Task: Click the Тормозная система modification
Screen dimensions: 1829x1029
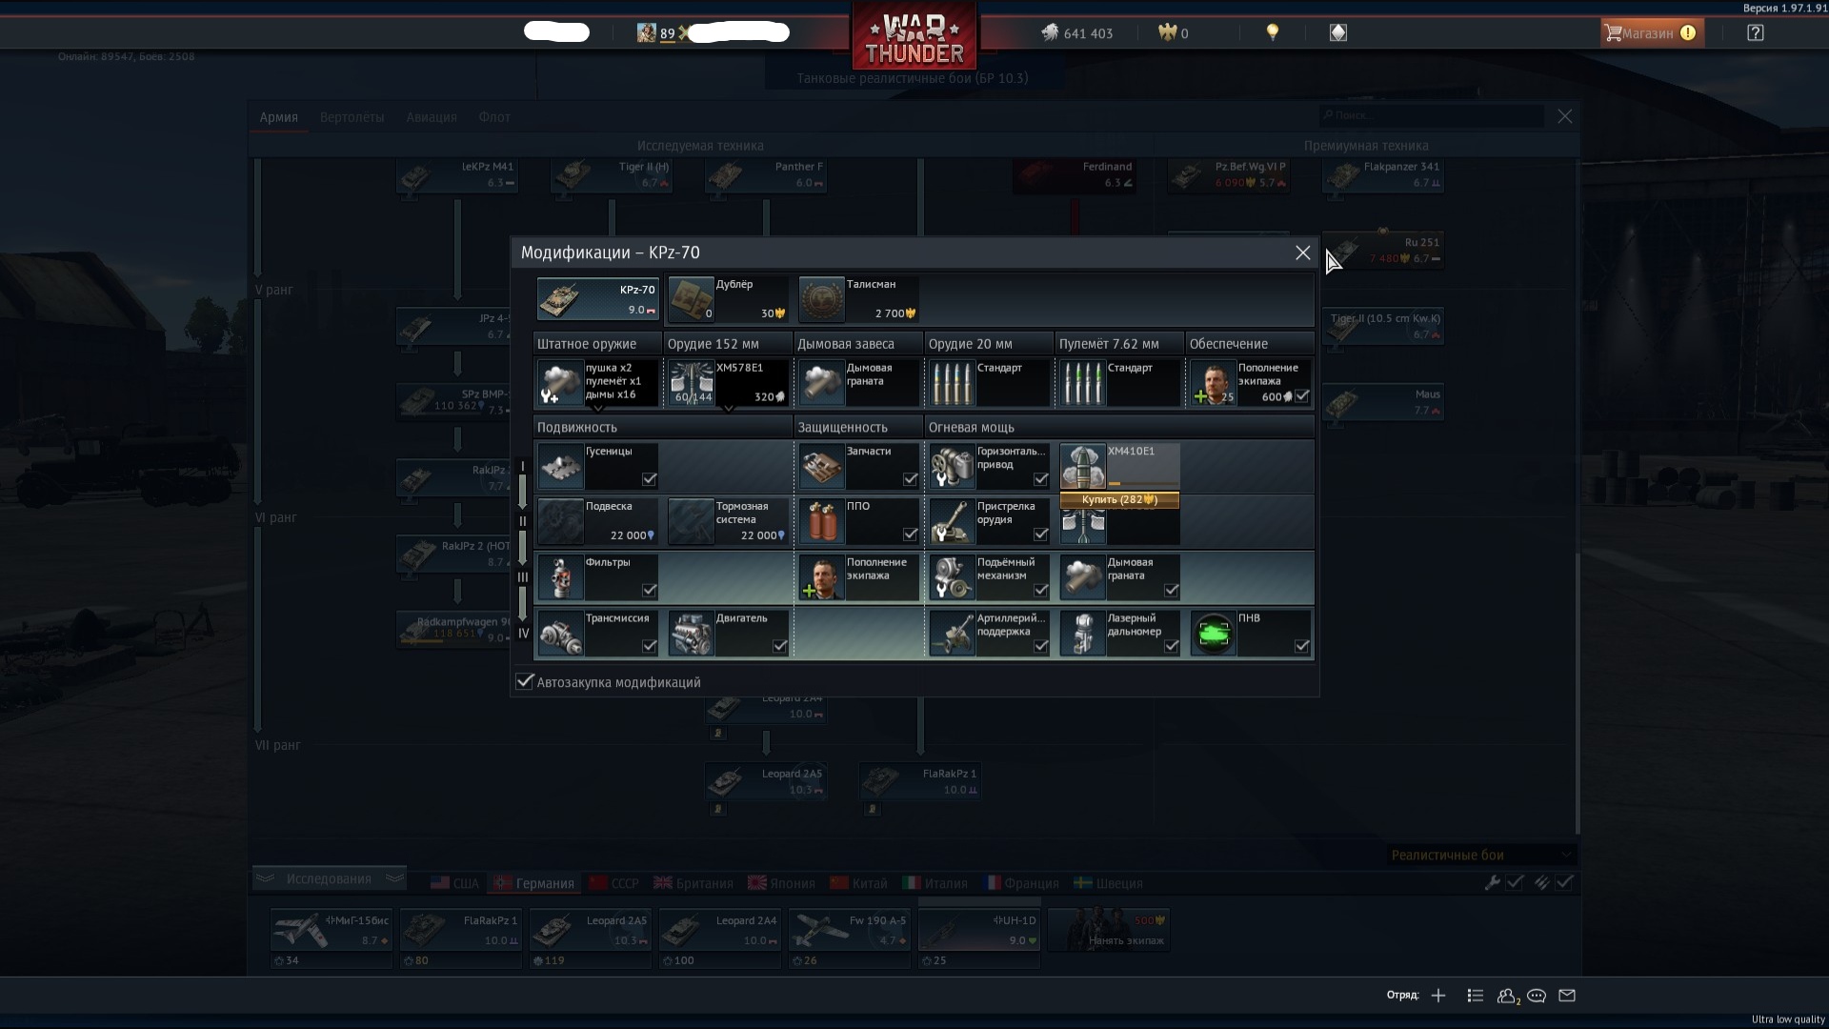Action: [728, 521]
